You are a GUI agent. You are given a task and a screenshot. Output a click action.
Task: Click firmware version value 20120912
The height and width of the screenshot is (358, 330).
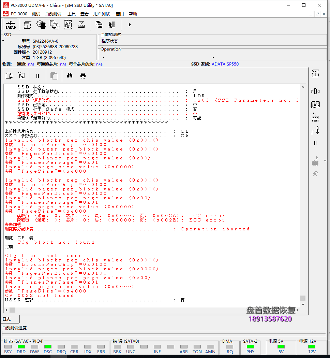(42, 52)
